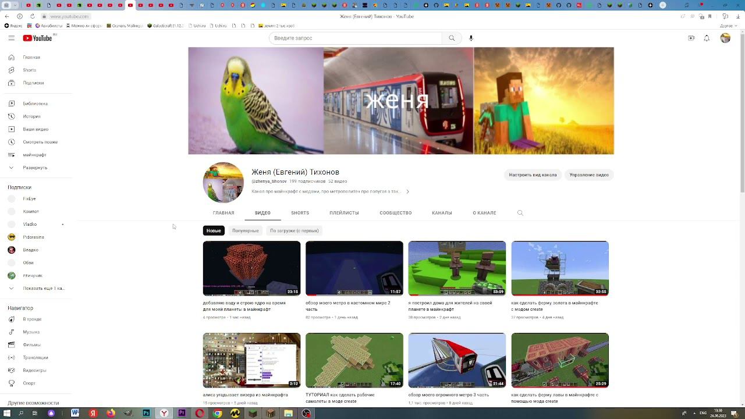Click the search magnifier button
Screen dimensions: 745x419
pyautogui.click(x=452, y=38)
